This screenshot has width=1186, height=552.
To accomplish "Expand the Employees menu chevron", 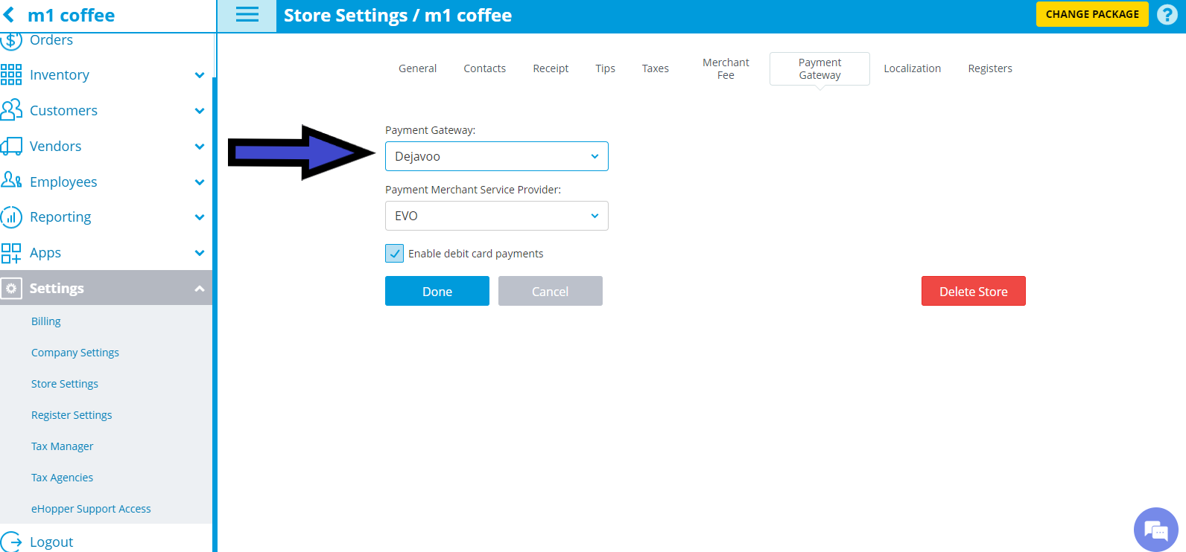I will (x=199, y=182).
